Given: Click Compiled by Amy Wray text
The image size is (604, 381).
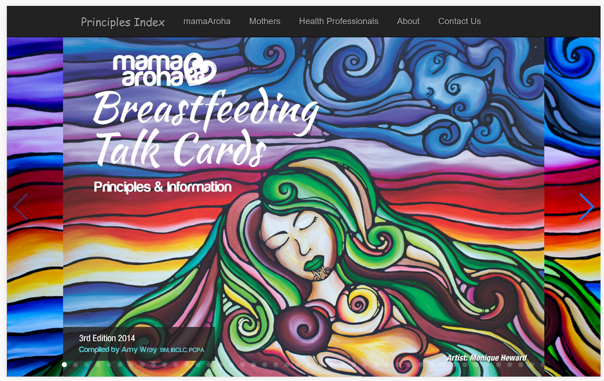Looking at the screenshot, I should (118, 350).
